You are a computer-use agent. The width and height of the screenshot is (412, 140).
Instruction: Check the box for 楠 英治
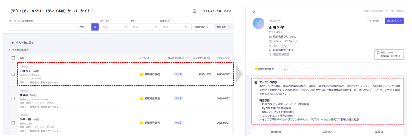pos(13,99)
